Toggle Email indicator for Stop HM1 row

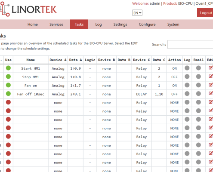(198, 77)
